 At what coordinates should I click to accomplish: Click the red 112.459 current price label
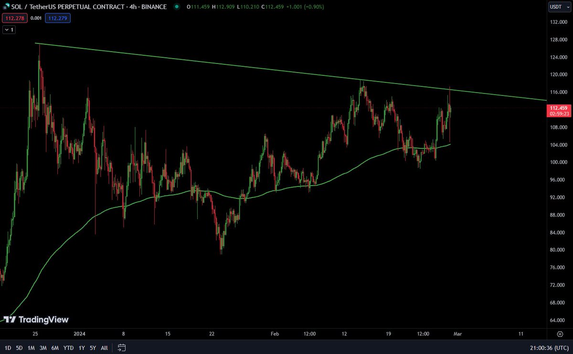pyautogui.click(x=558, y=108)
